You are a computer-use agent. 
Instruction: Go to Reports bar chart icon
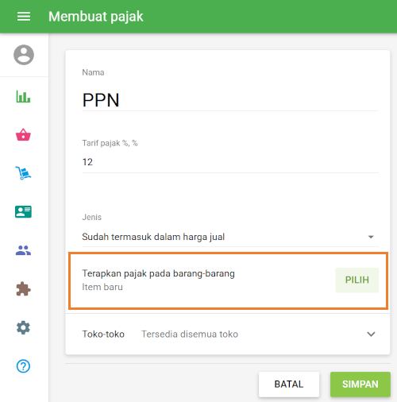click(23, 96)
